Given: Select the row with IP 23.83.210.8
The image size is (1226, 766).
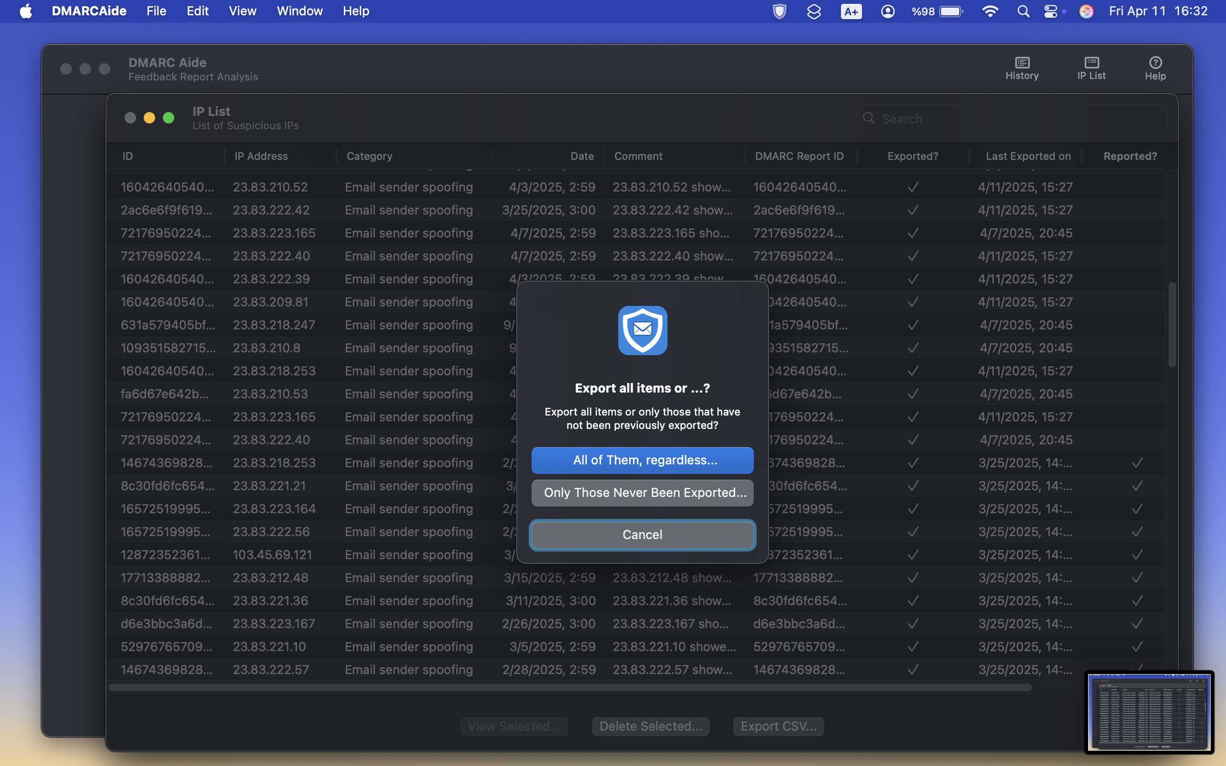Looking at the screenshot, I should [636, 348].
